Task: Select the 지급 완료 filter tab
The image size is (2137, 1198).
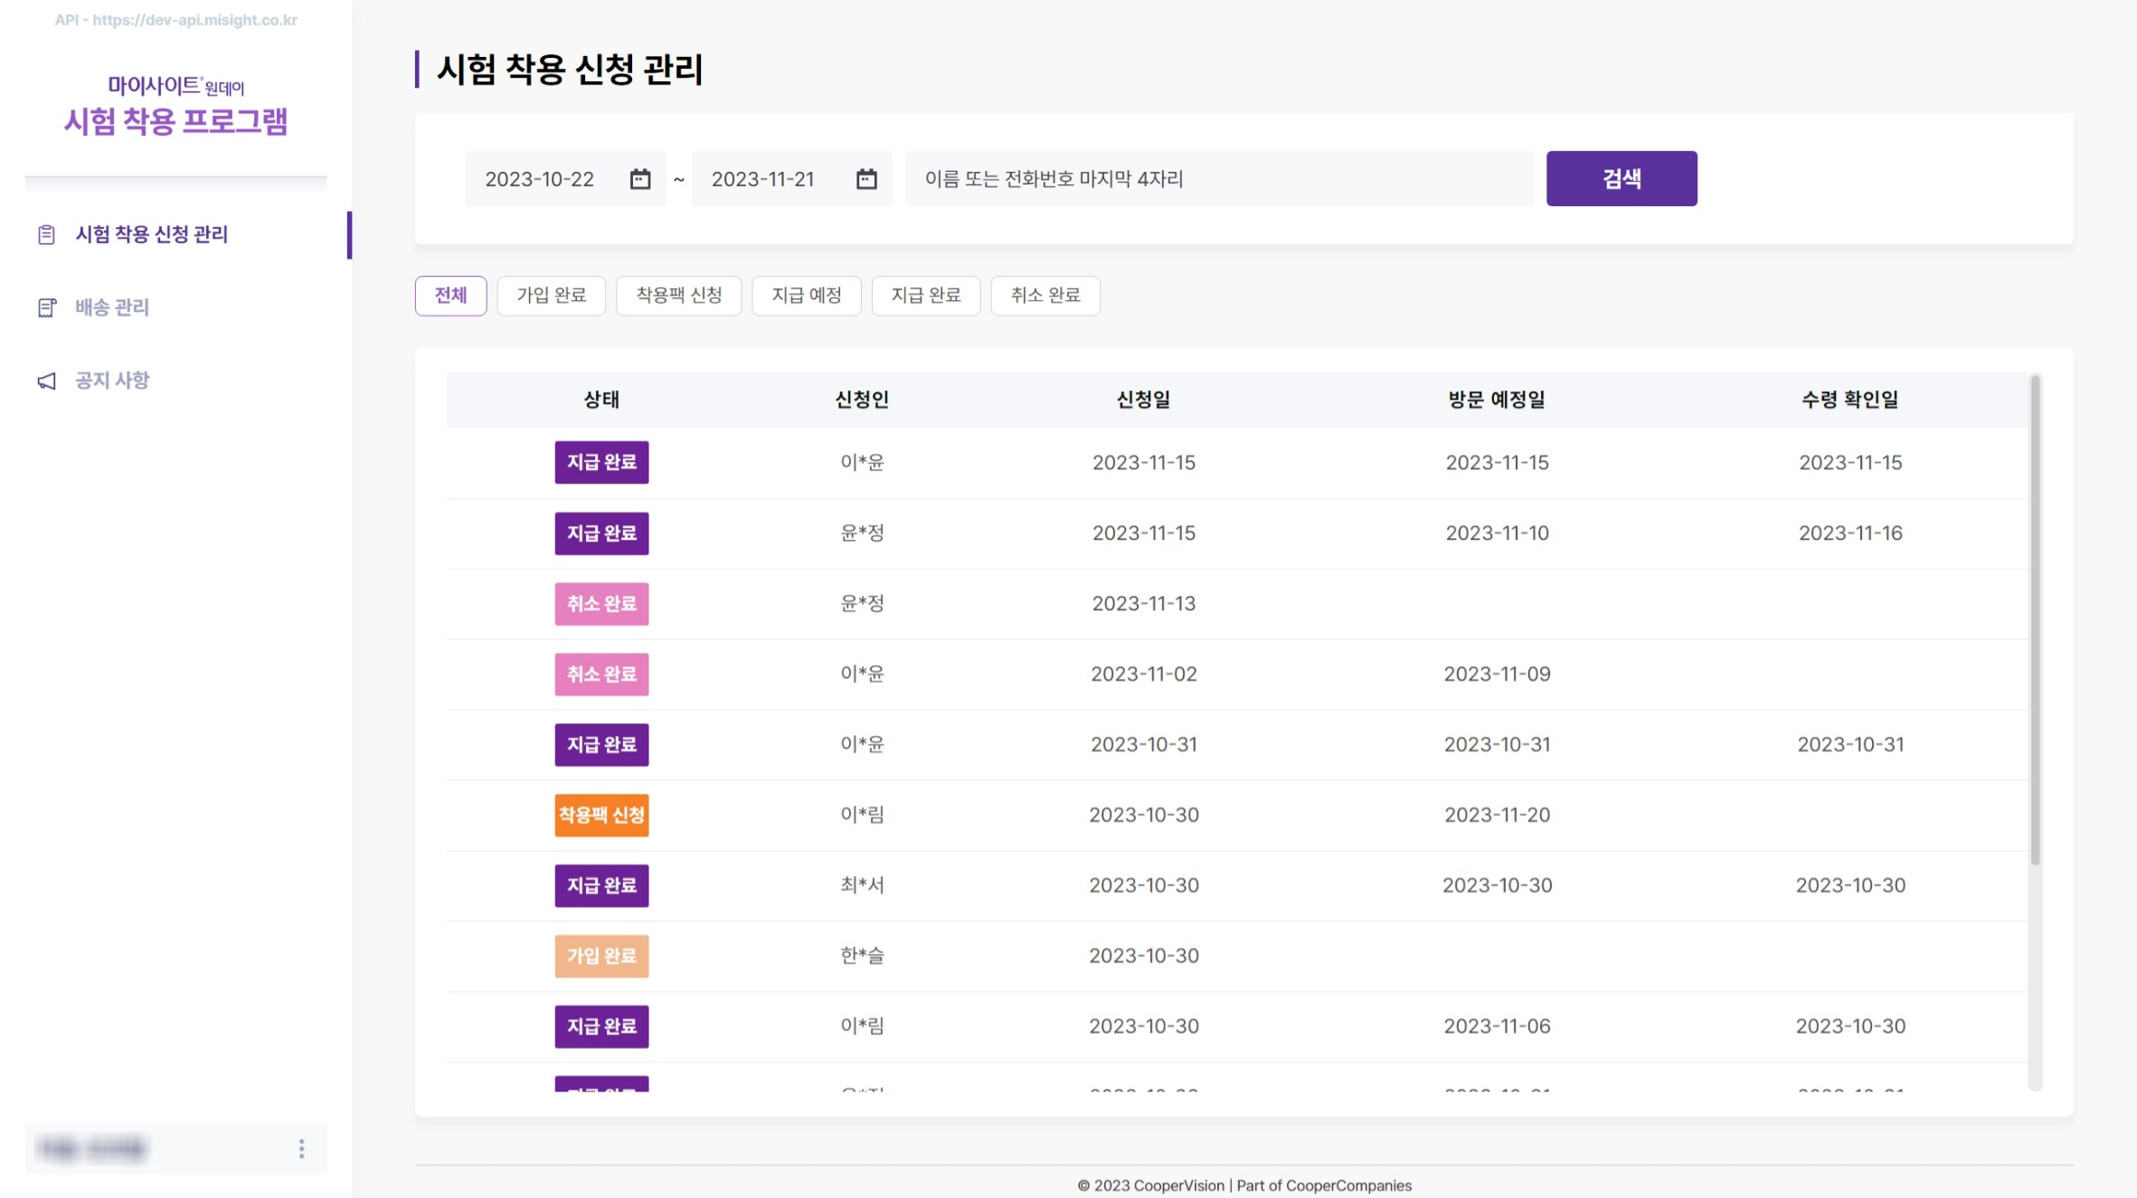Action: coord(925,296)
